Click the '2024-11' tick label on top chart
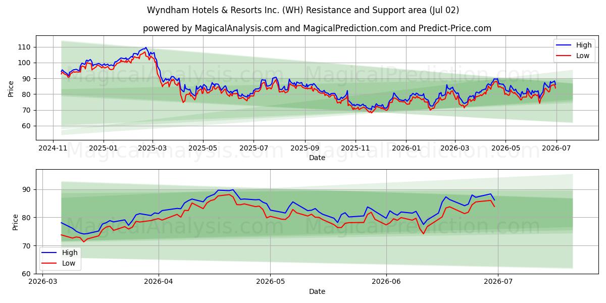 [x=54, y=148]
